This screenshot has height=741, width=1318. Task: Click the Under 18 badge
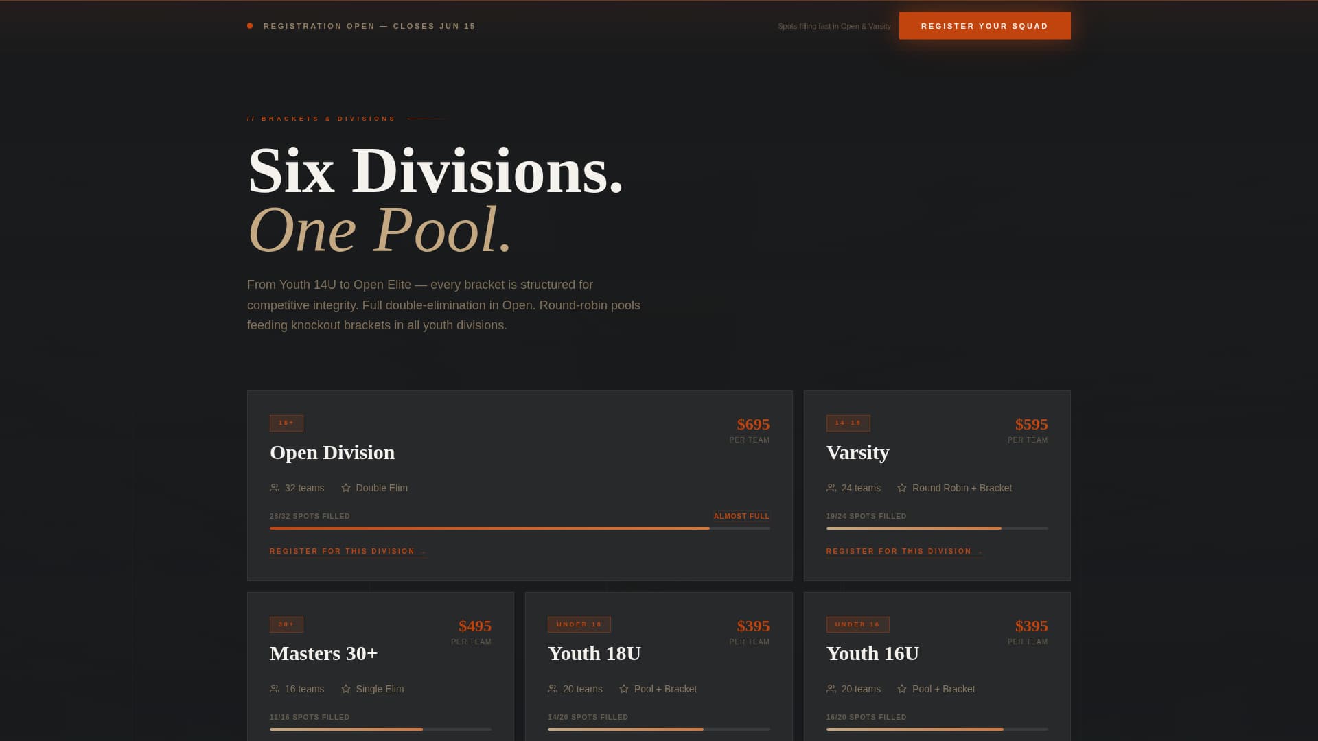pos(579,624)
